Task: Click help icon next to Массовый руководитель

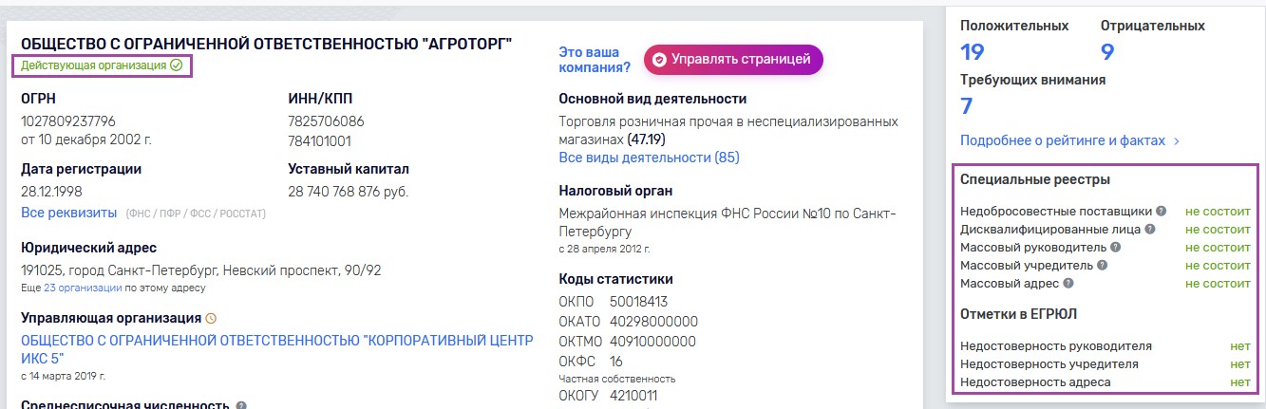Action: click(x=1116, y=248)
